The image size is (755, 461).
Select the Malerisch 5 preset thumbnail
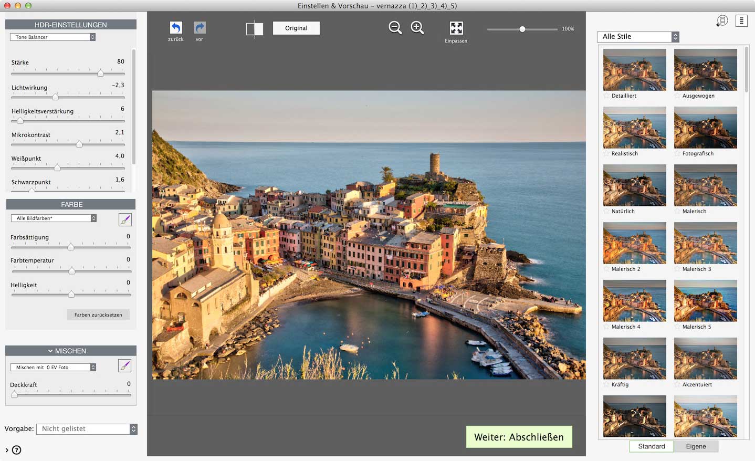[x=706, y=301]
